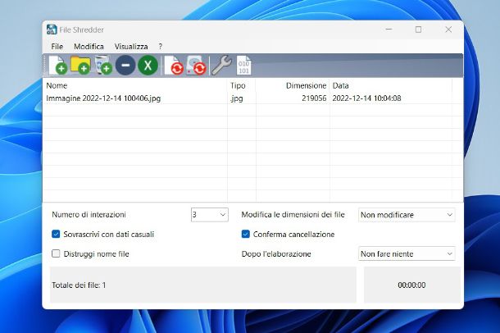Close the File Shredder window
Viewport: 500px width, 333px height.
[x=448, y=30]
